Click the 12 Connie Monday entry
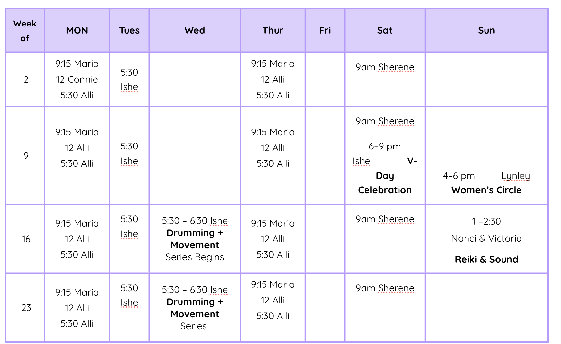This screenshot has width=561, height=344. pyautogui.click(x=77, y=79)
